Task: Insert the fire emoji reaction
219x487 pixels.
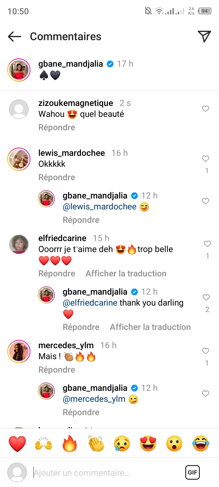Action: (x=70, y=443)
